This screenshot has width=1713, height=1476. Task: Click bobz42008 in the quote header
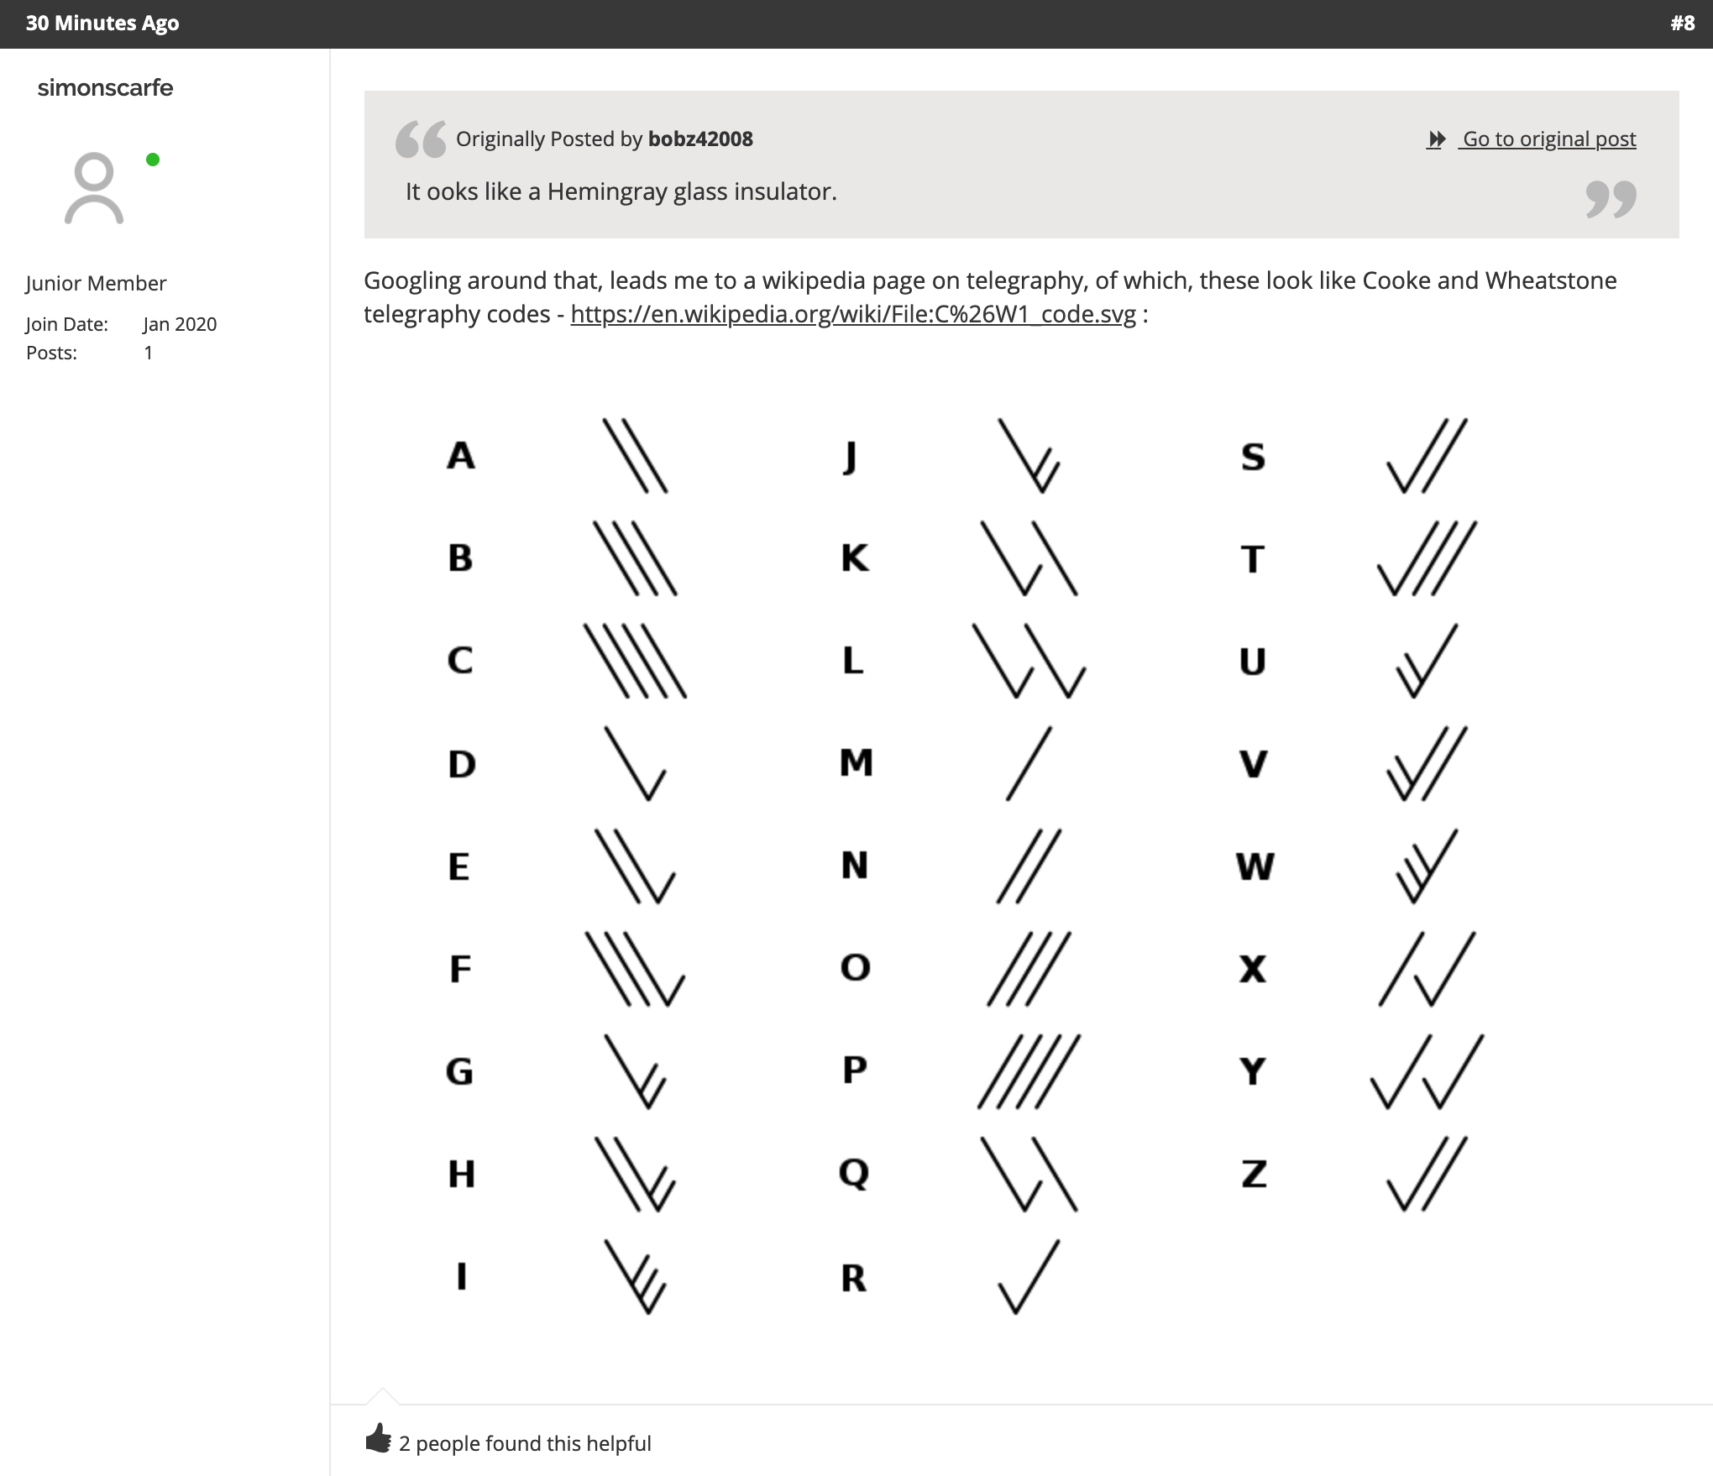tap(700, 139)
